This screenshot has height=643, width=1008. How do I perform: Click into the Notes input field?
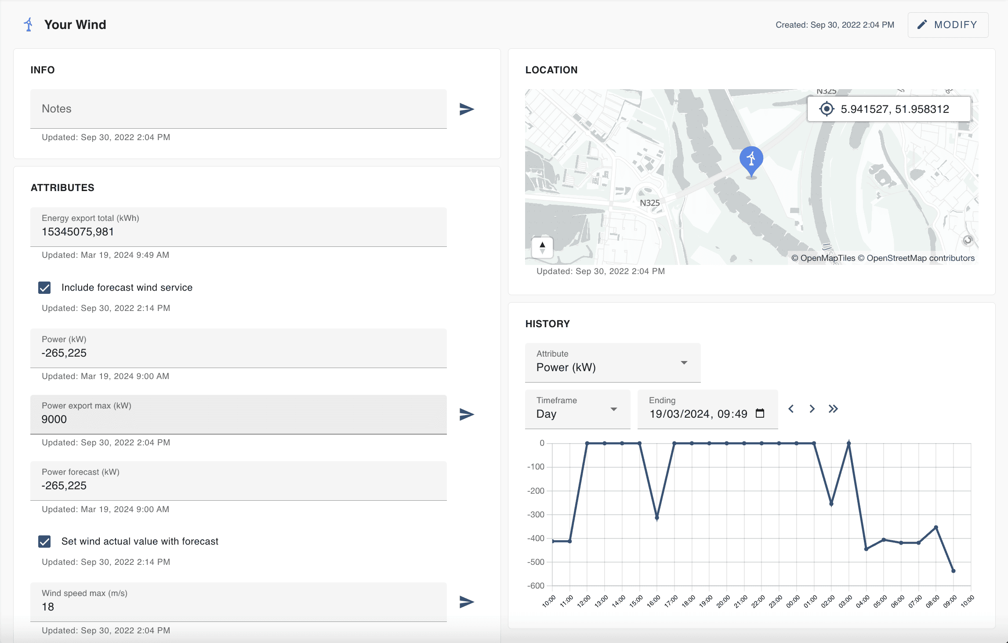pos(238,109)
